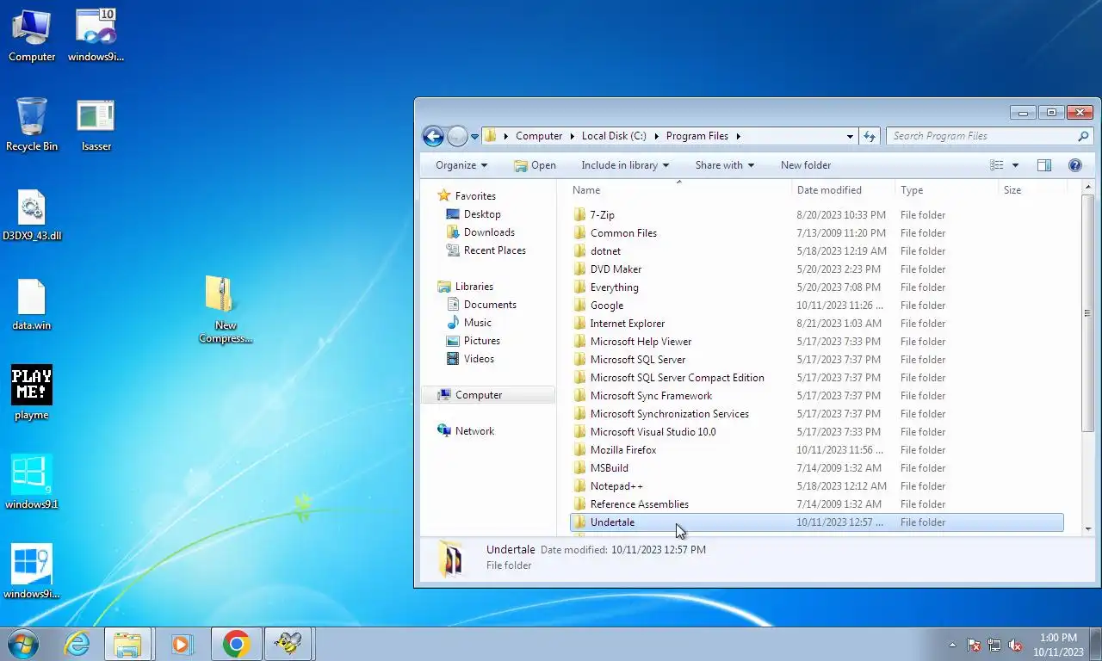Select the data.win file on desktop
The width and height of the screenshot is (1102, 661).
pyautogui.click(x=32, y=305)
